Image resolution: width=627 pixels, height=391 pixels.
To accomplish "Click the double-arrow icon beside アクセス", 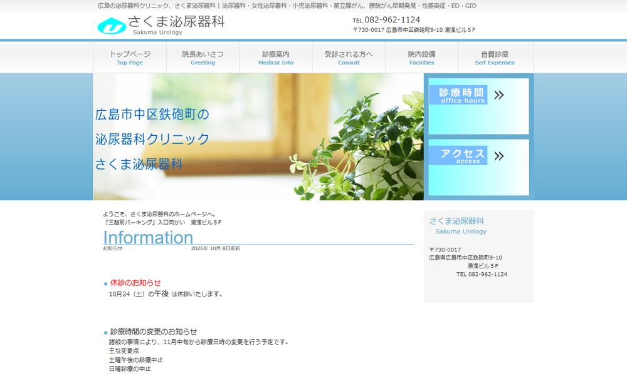I will (498, 156).
